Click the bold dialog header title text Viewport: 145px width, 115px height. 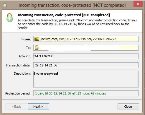pyautogui.click(x=64, y=15)
